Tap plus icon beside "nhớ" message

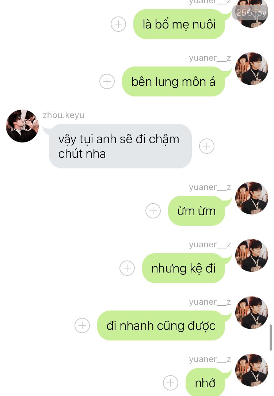171,382
